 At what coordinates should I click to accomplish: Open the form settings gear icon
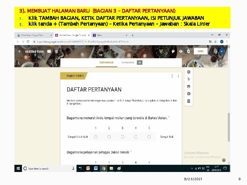coord(188,51)
